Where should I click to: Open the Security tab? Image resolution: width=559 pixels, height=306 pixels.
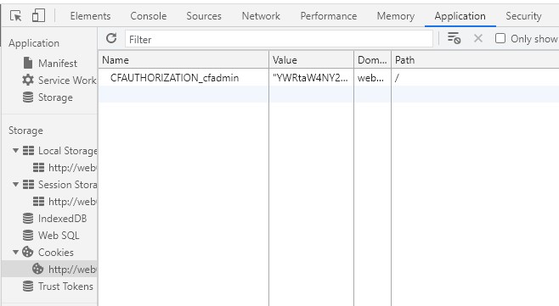coord(523,16)
